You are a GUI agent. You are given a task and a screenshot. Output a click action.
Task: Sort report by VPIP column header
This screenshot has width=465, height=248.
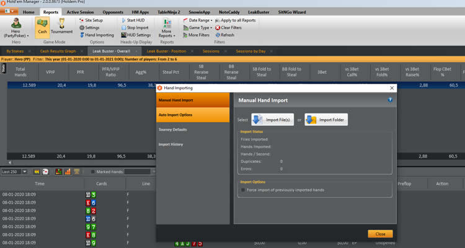(x=50, y=72)
